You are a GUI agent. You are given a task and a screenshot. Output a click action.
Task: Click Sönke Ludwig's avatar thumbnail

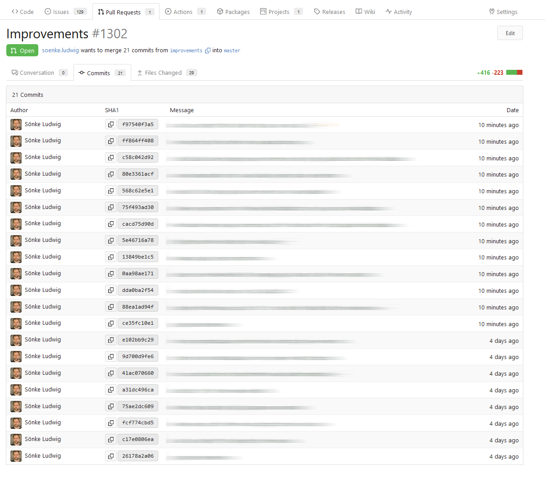click(x=16, y=124)
